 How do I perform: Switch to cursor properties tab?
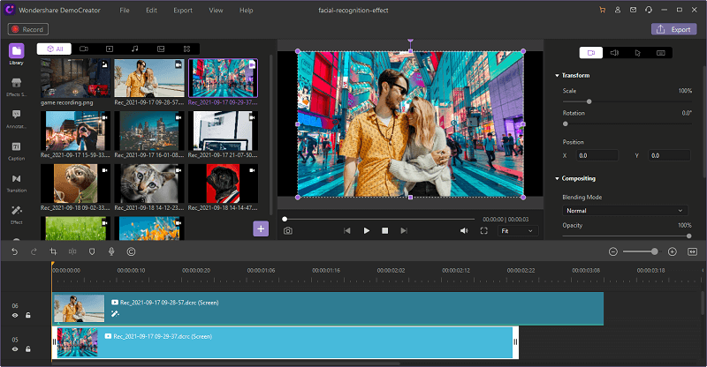tap(637, 53)
